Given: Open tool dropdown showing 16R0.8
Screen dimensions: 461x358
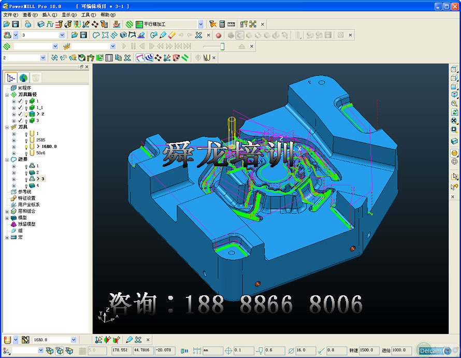Looking at the screenshot, I should pyautogui.click(x=74, y=340).
